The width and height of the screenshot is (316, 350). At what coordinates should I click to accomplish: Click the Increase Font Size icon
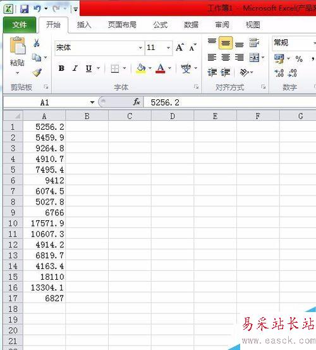coord(180,47)
